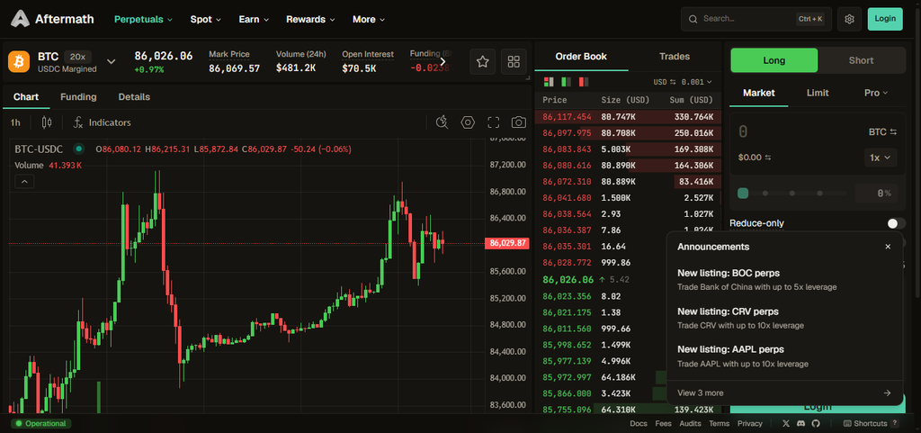921x433 pixels.
Task: Open the Audits footer link
Action: (x=690, y=424)
